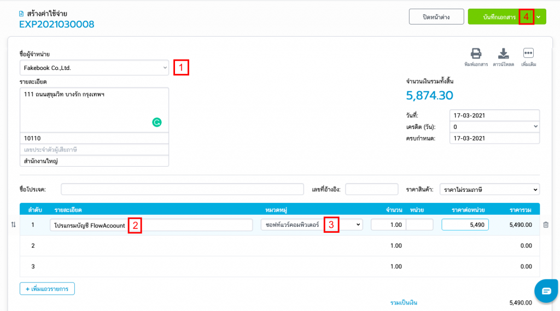The height and width of the screenshot is (311, 560).
Task: Expand the vendor name Fakebook Co.,Ltd. dropdown
Action: [x=94, y=68]
